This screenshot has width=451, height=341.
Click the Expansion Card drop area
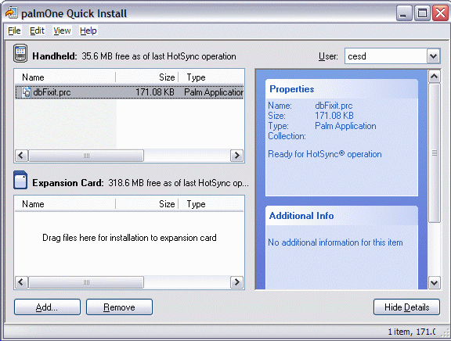pyautogui.click(x=129, y=243)
